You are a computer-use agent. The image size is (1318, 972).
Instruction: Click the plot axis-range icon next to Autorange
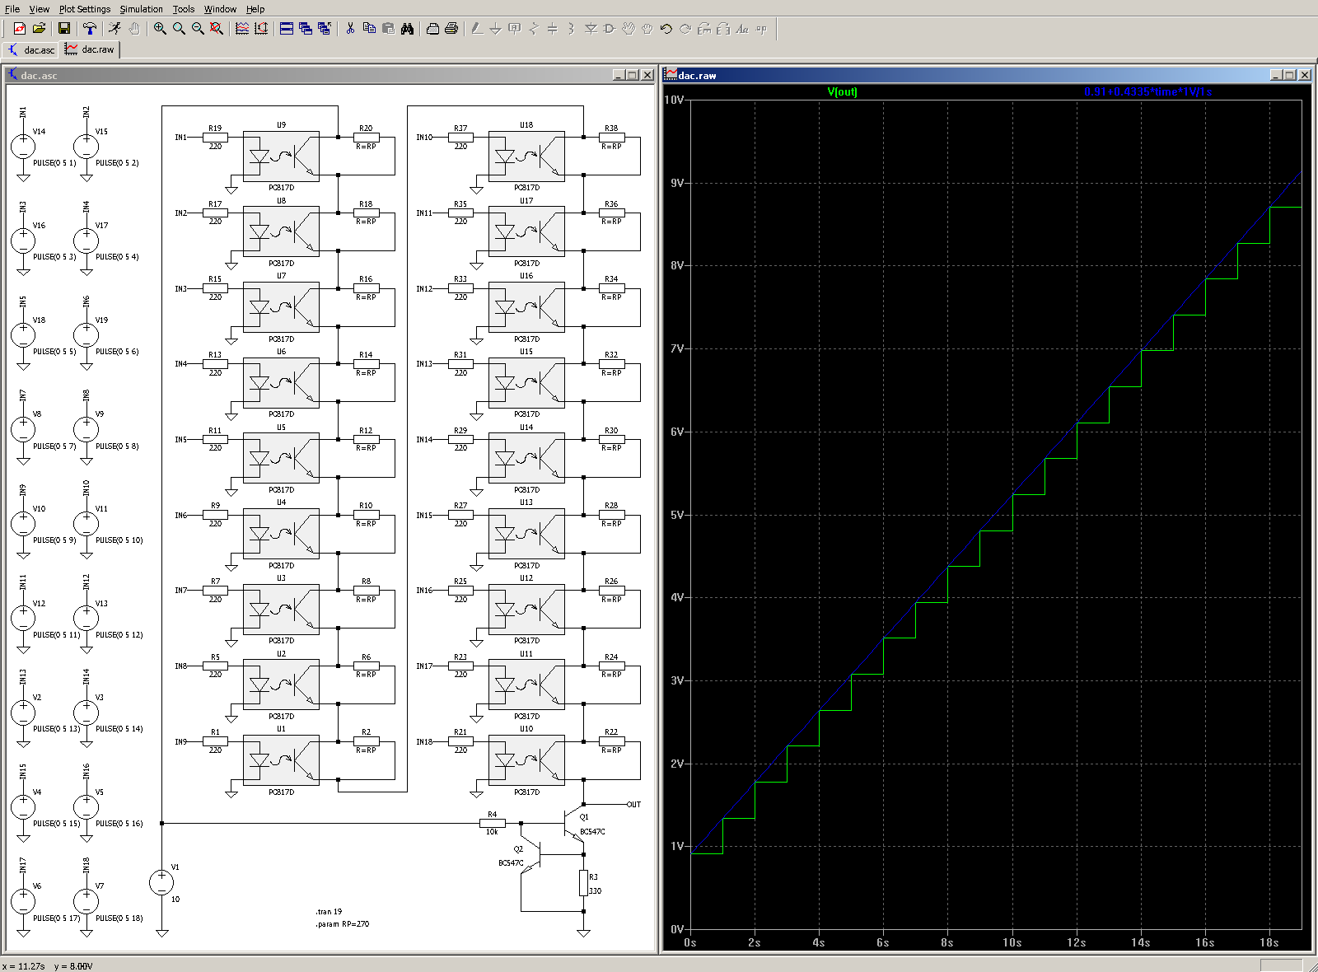coord(261,29)
